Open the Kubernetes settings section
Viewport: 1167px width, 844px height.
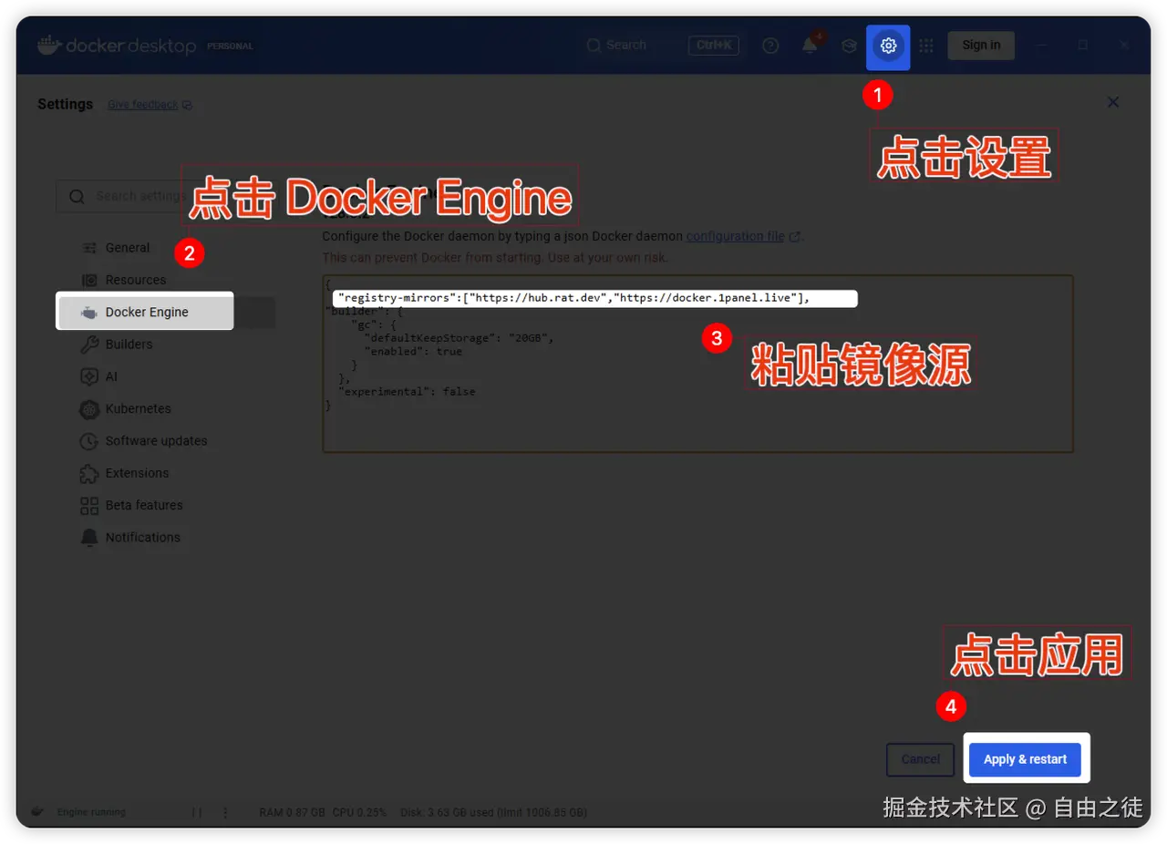(166, 408)
